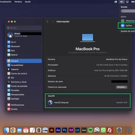Launch FileZilla from the Dock
Screen dimensions: 135x135
pyautogui.click(x=110, y=130)
